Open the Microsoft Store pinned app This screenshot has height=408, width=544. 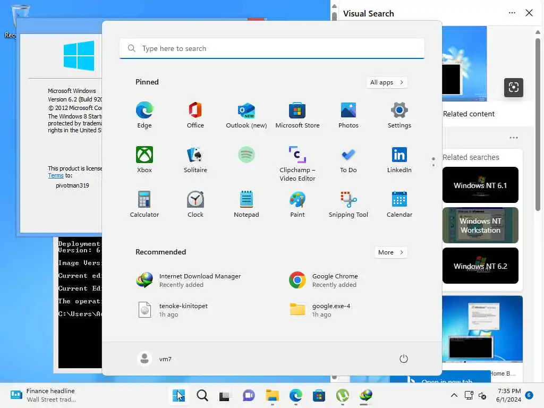297,115
